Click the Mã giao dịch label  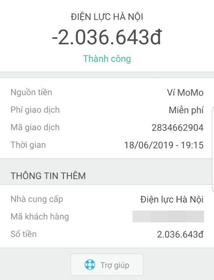click(x=35, y=128)
